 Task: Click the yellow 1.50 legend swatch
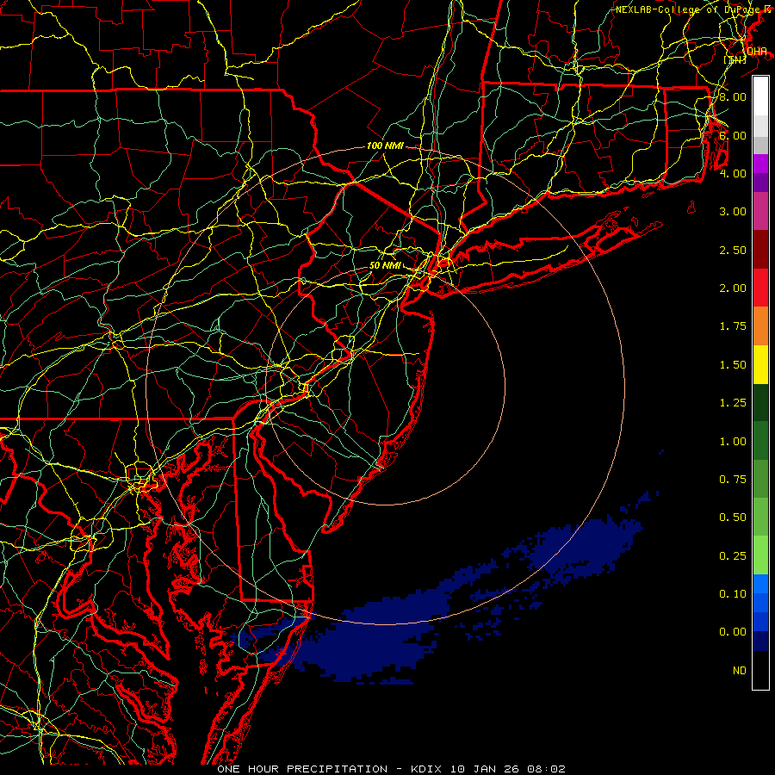(760, 364)
